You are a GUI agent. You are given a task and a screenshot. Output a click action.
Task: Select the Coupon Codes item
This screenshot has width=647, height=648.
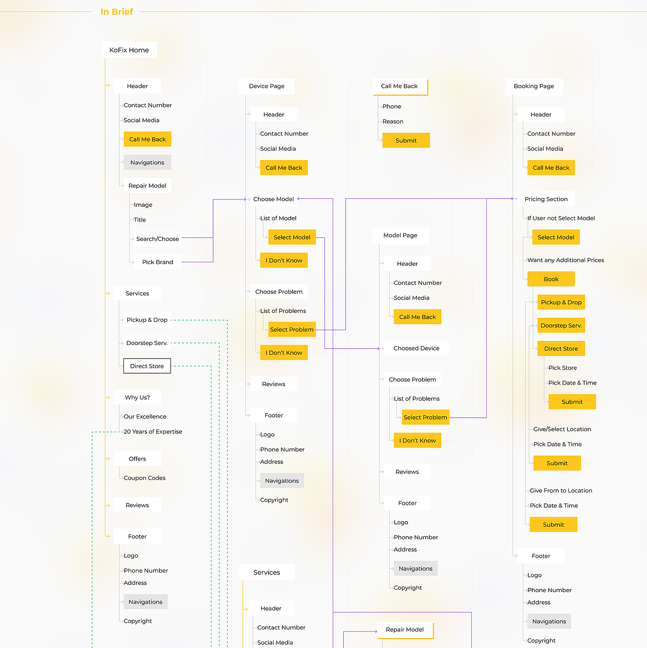(145, 478)
